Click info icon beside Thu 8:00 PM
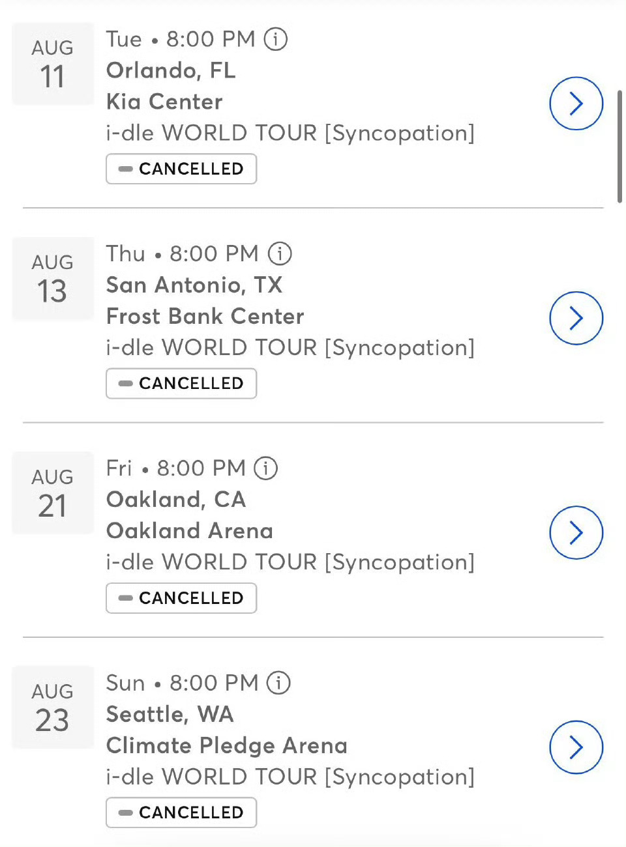This screenshot has height=847, width=626. tap(280, 253)
